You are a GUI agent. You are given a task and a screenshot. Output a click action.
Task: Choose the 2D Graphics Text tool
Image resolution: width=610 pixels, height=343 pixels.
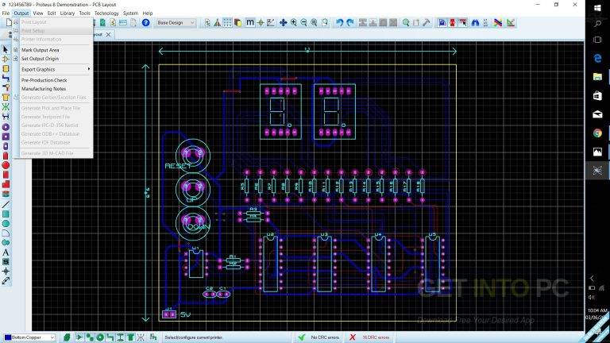coord(5,252)
